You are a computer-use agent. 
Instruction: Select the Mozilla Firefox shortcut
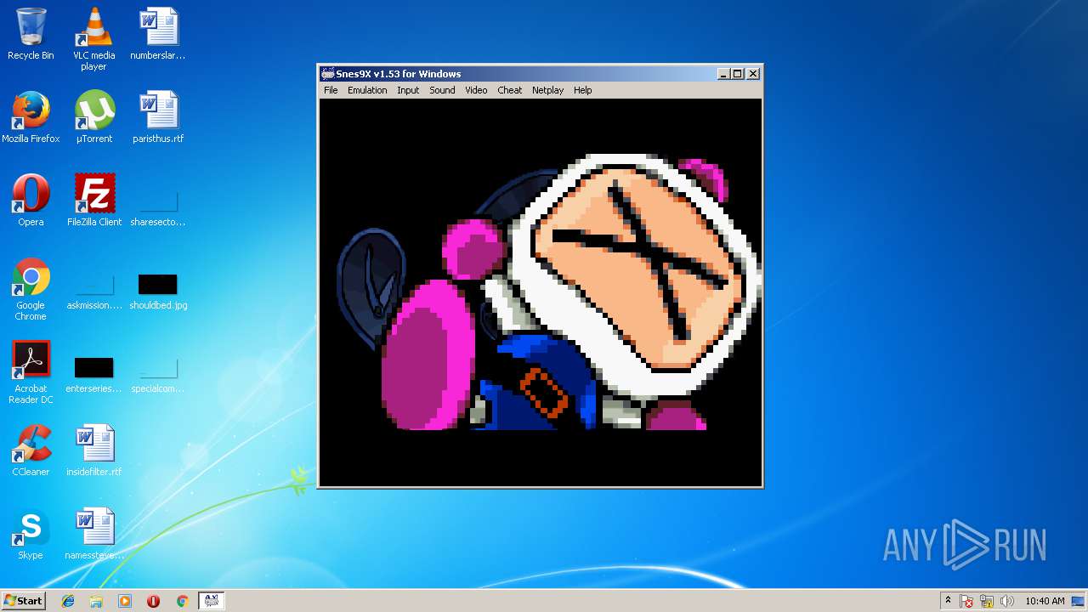point(31,117)
